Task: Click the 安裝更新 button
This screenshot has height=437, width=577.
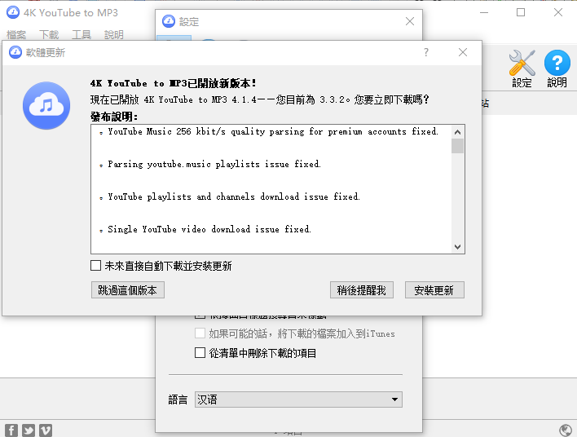Action: (x=434, y=290)
